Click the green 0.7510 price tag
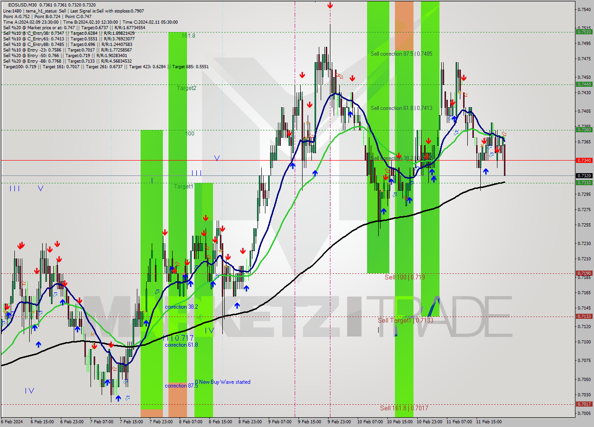Screen dimensions: 594x427 pyautogui.click(x=584, y=32)
